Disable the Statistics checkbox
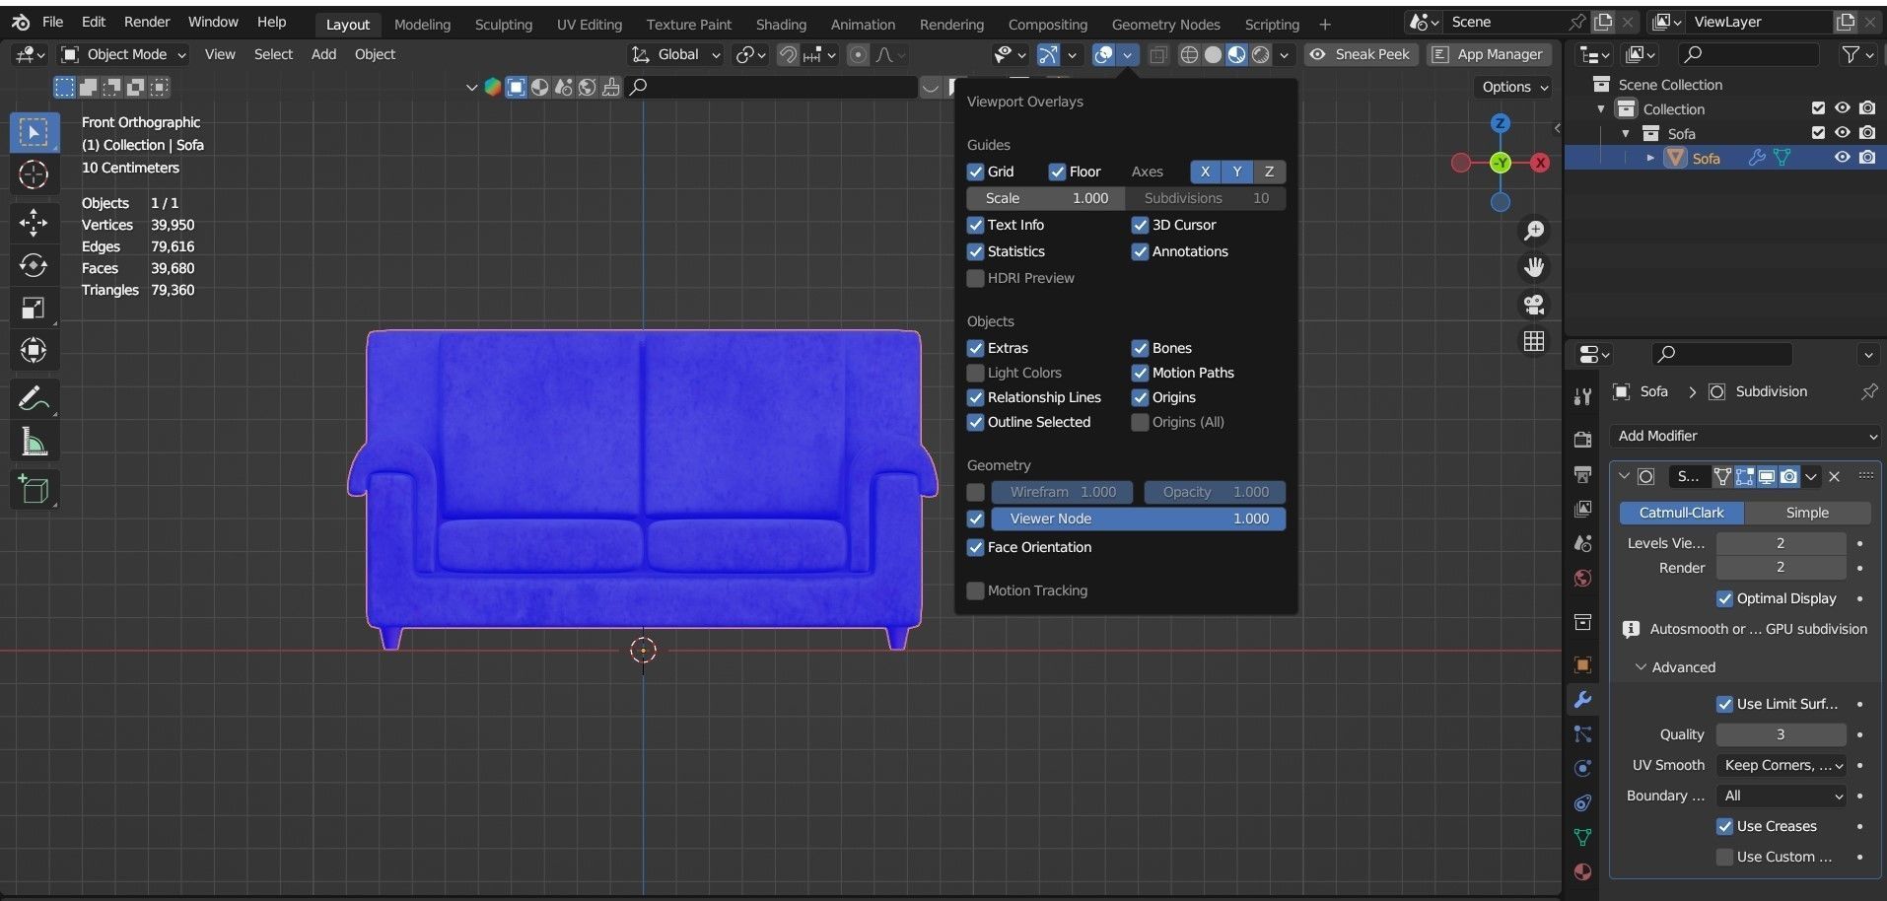Image resolution: width=1887 pixels, height=901 pixels. click(976, 251)
